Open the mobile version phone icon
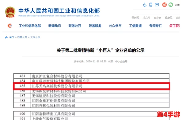This screenshot has width=182, height=120. [151, 5]
